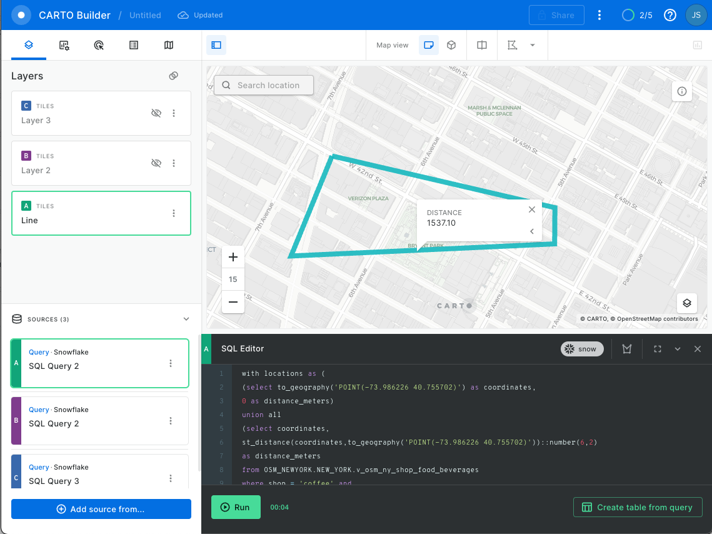
Task: Open the Basemap tab icon
Action: point(169,45)
